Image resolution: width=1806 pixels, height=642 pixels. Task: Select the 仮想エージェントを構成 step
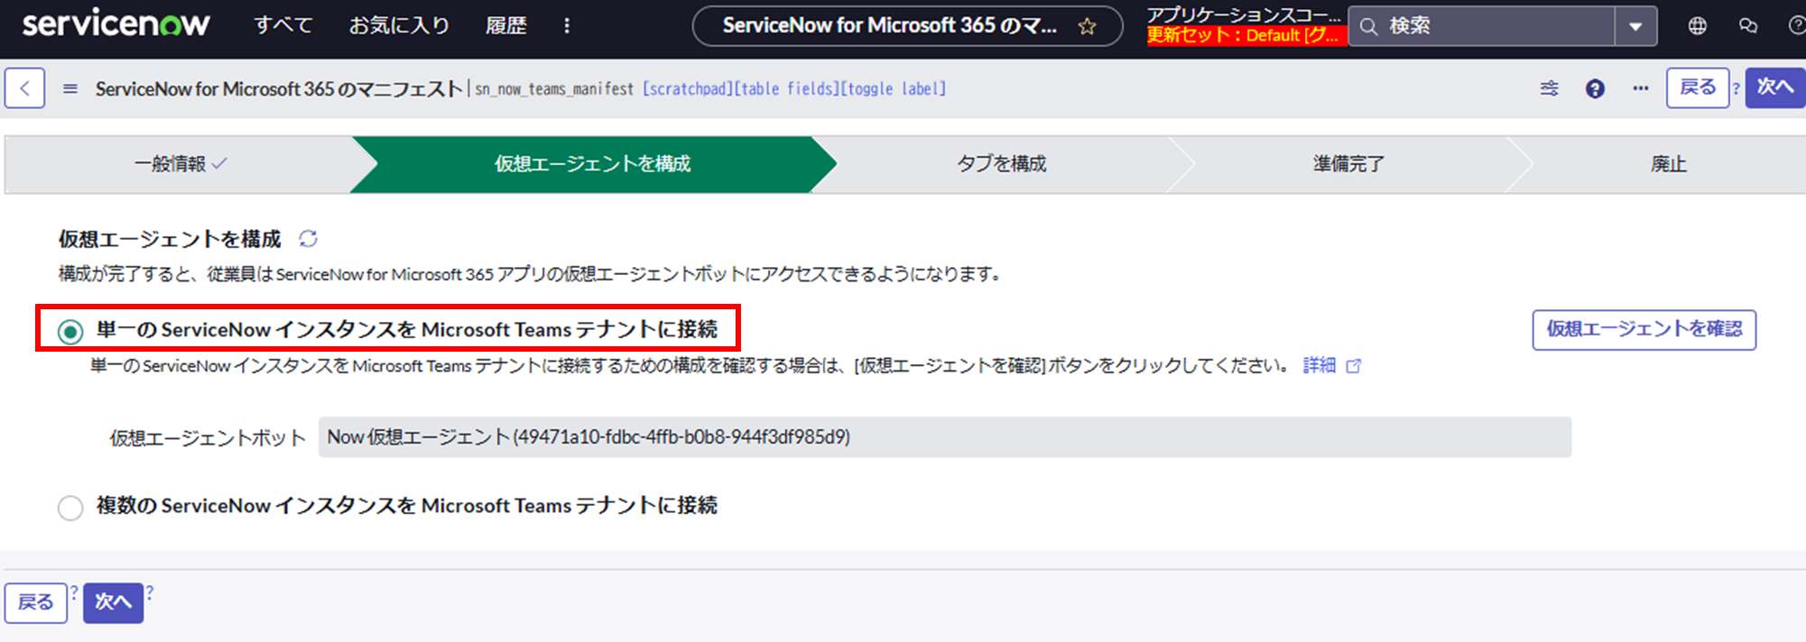pos(592,164)
